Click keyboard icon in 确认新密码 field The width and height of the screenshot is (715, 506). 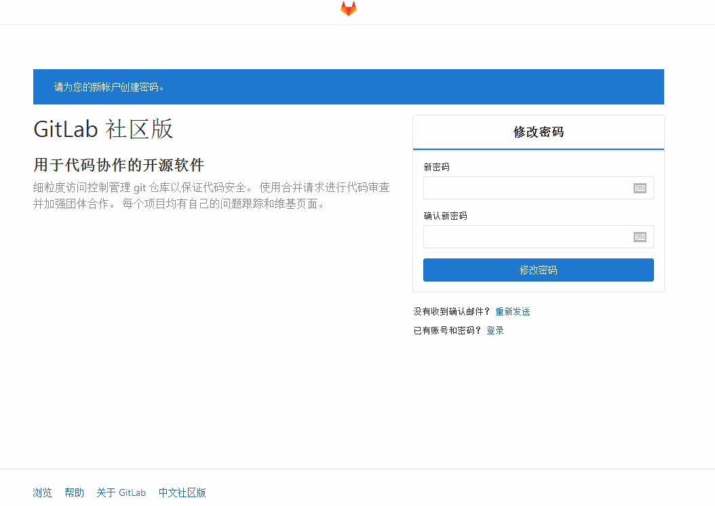(x=640, y=237)
